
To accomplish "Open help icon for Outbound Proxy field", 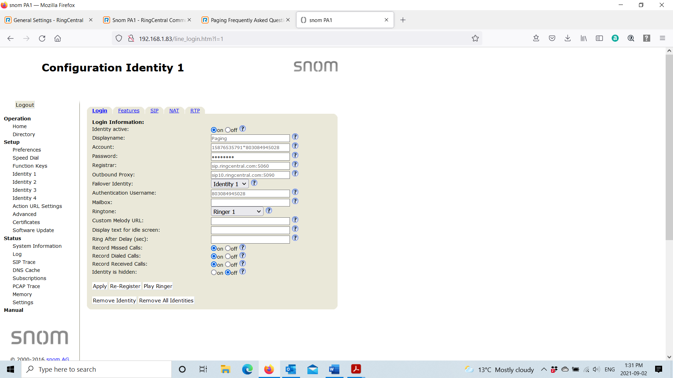I will tap(295, 173).
